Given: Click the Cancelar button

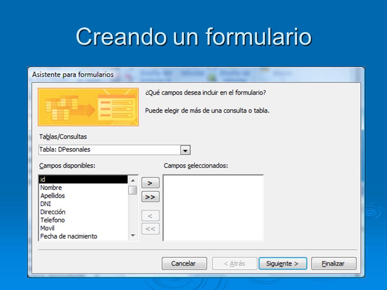Looking at the screenshot, I should click(184, 263).
